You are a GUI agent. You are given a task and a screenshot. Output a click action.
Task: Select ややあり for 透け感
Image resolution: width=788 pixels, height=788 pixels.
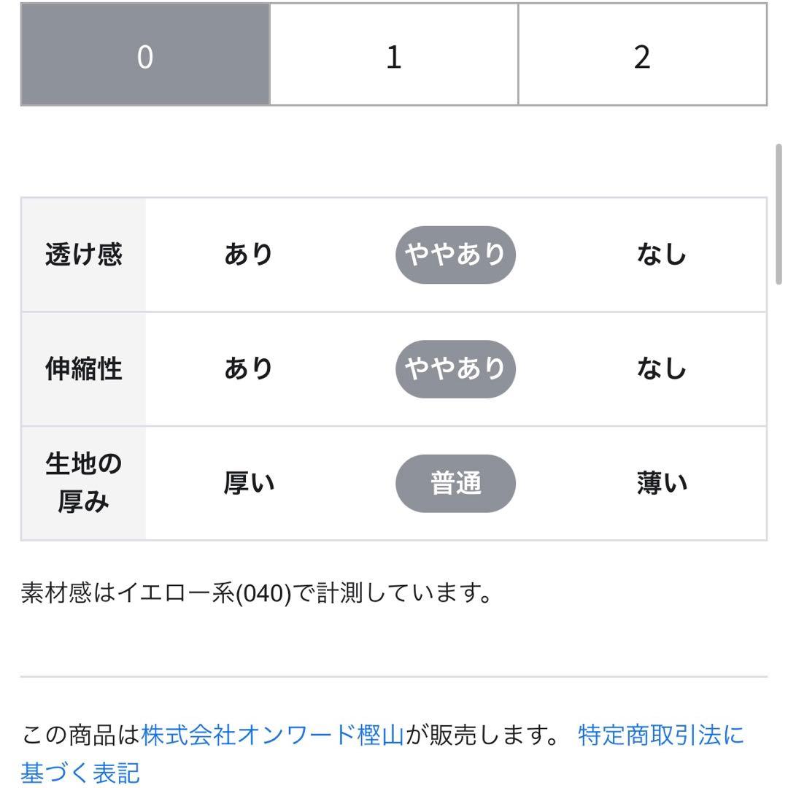[x=455, y=254]
